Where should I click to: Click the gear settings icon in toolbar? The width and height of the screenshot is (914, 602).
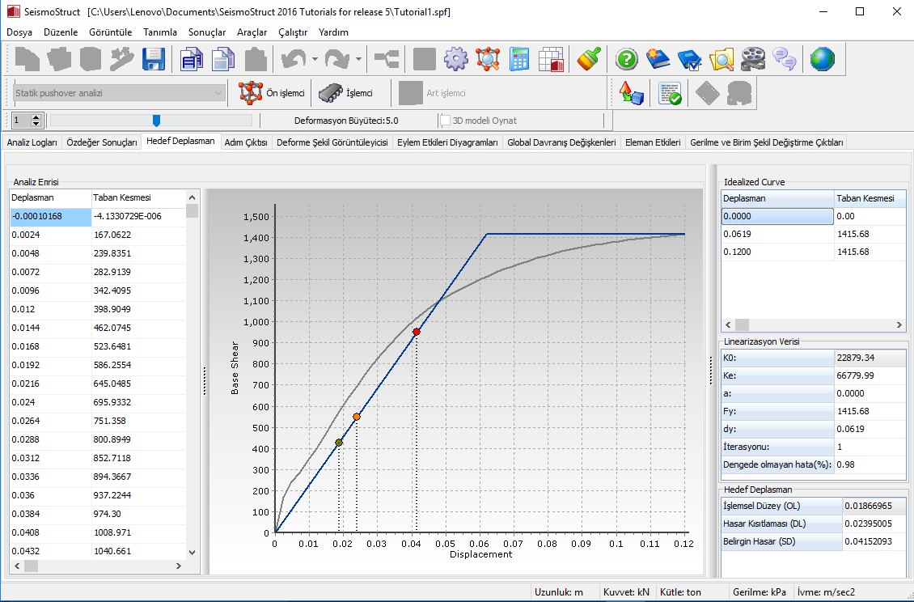[456, 59]
